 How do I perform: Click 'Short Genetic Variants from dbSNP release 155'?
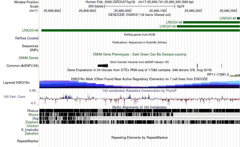tap(140, 62)
